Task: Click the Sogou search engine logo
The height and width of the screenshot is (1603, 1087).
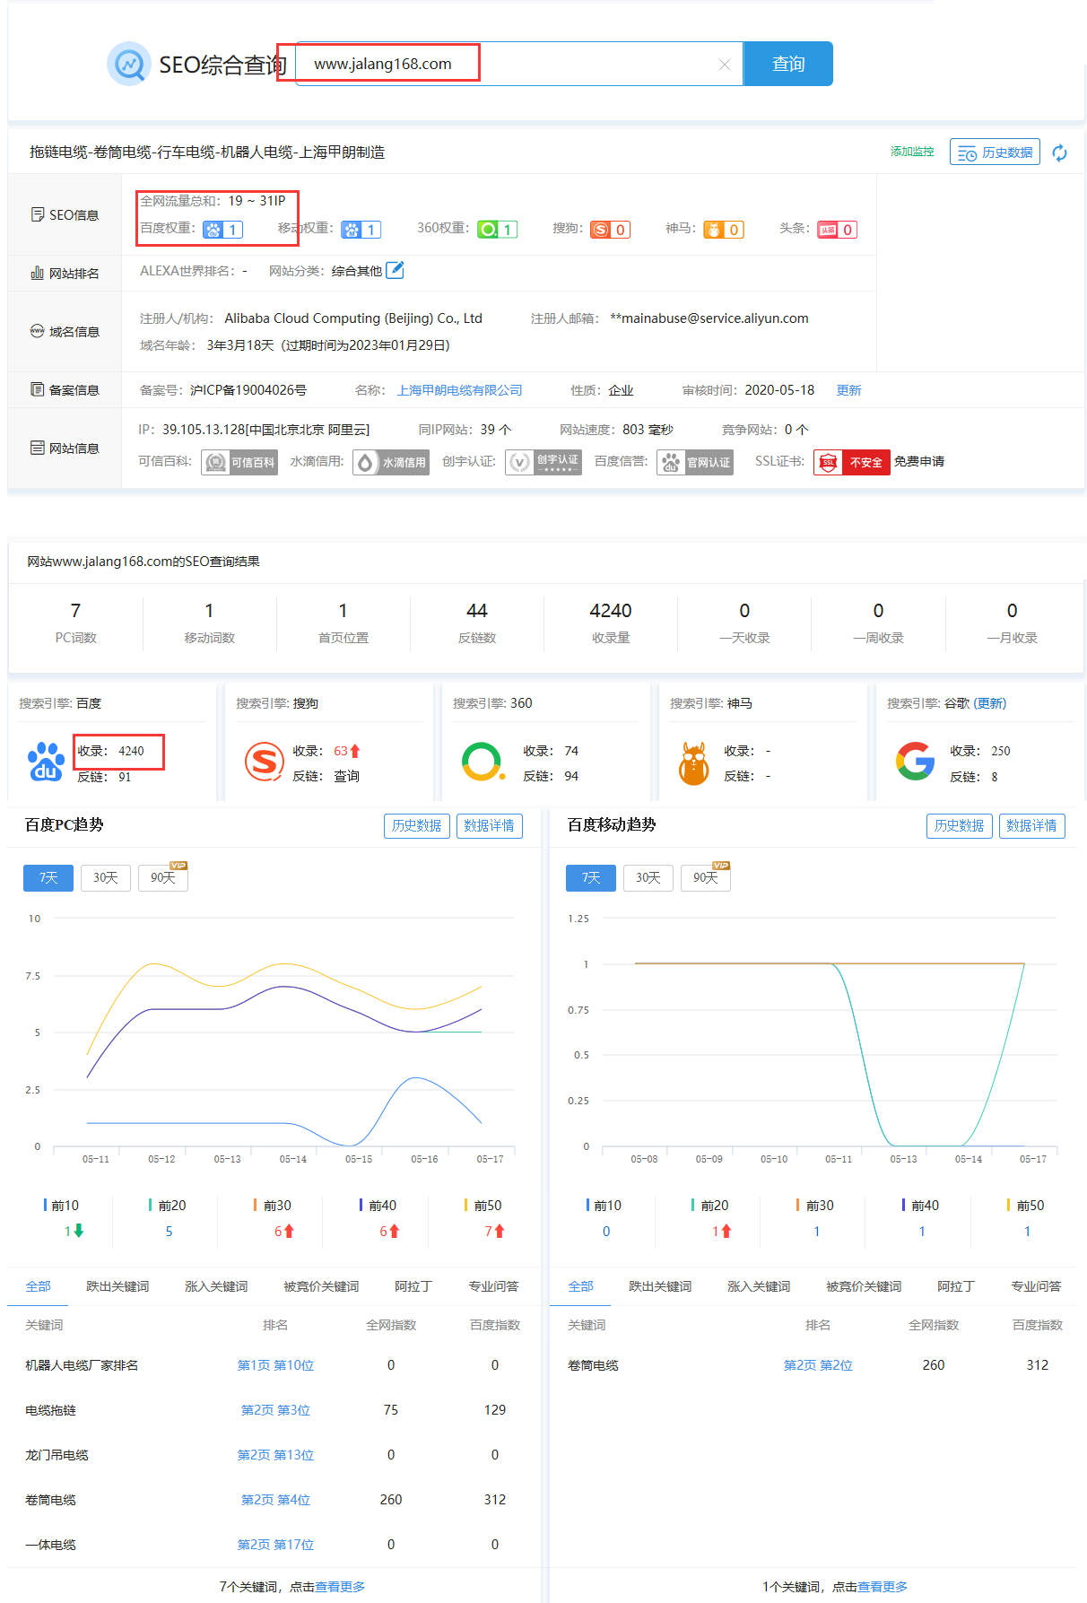Action: point(265,762)
